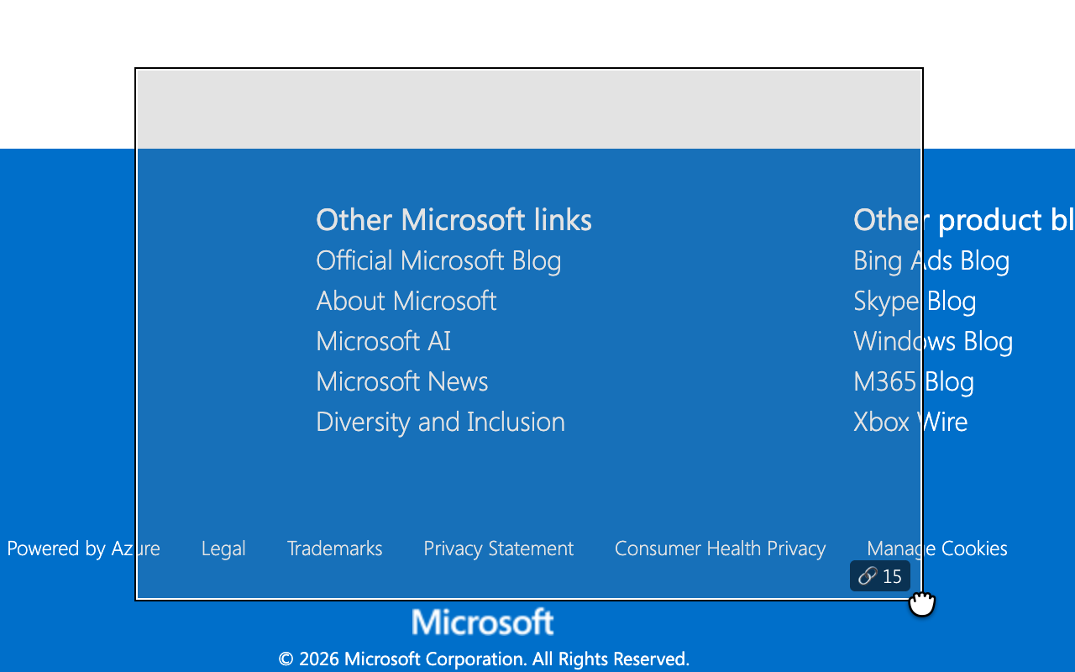Open the Official Microsoft Blog link

tap(438, 260)
